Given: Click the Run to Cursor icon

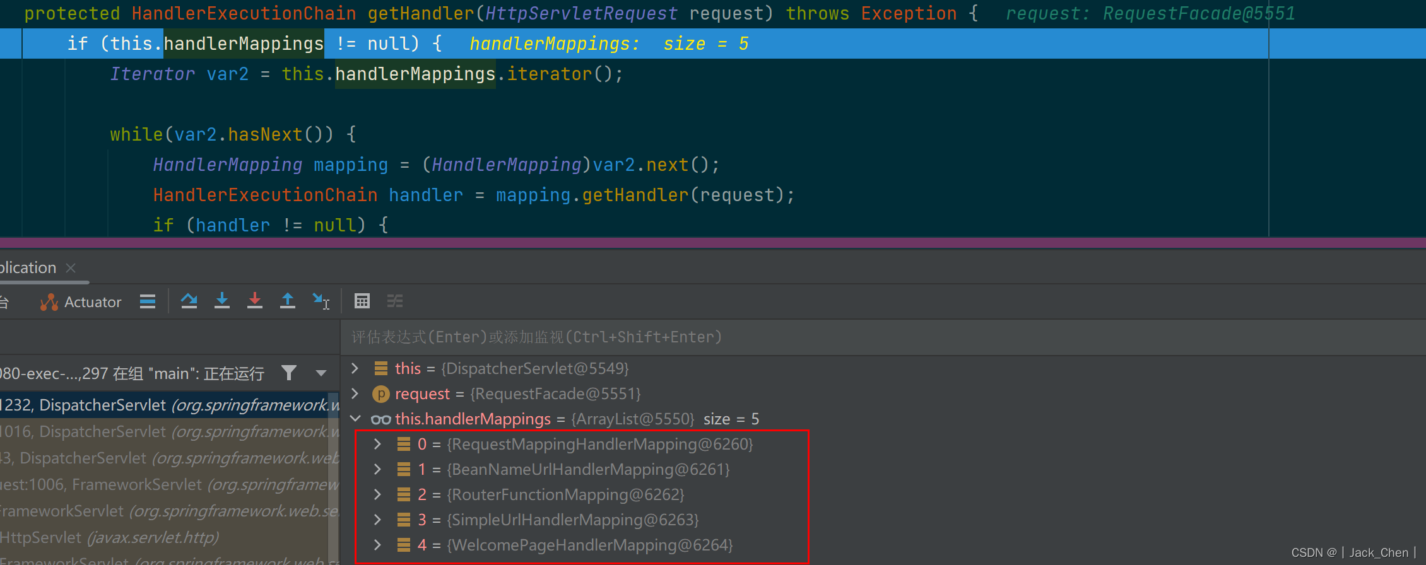Looking at the screenshot, I should click(321, 301).
